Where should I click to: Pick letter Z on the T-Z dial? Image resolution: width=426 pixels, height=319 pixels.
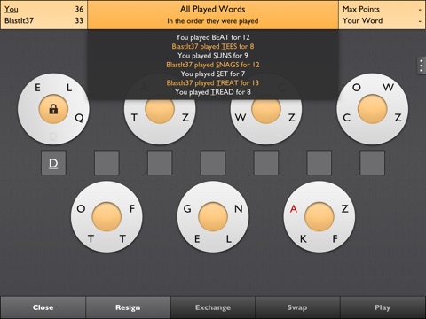[x=185, y=118]
